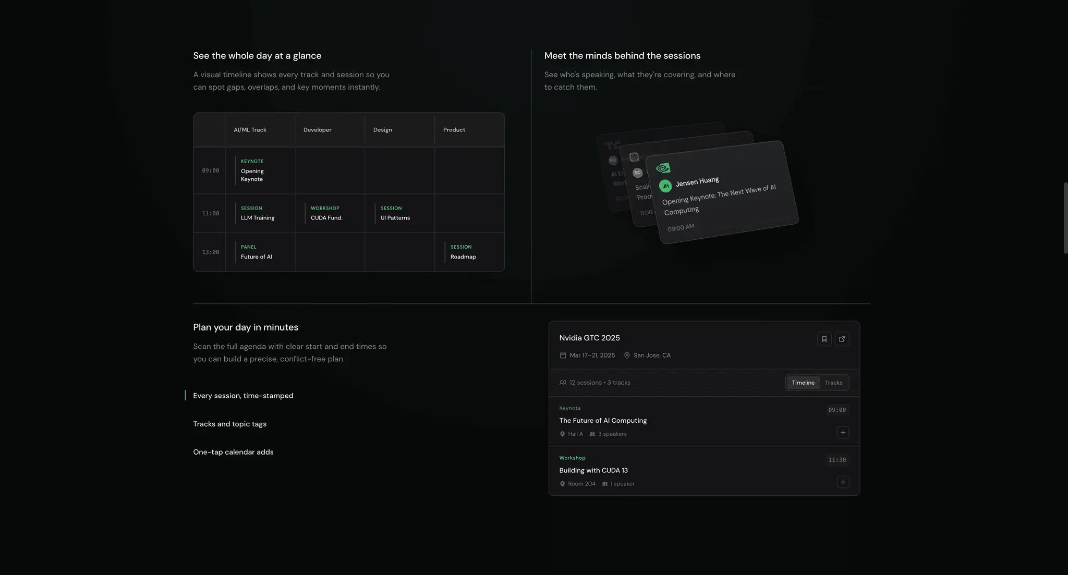Click the Mar 17–21, 2025 date
Screen dimensions: 1068x575
coord(592,356)
